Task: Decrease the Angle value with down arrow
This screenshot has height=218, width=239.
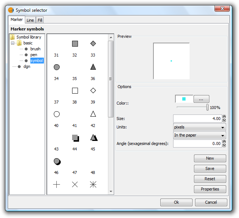Action: (x=224, y=145)
